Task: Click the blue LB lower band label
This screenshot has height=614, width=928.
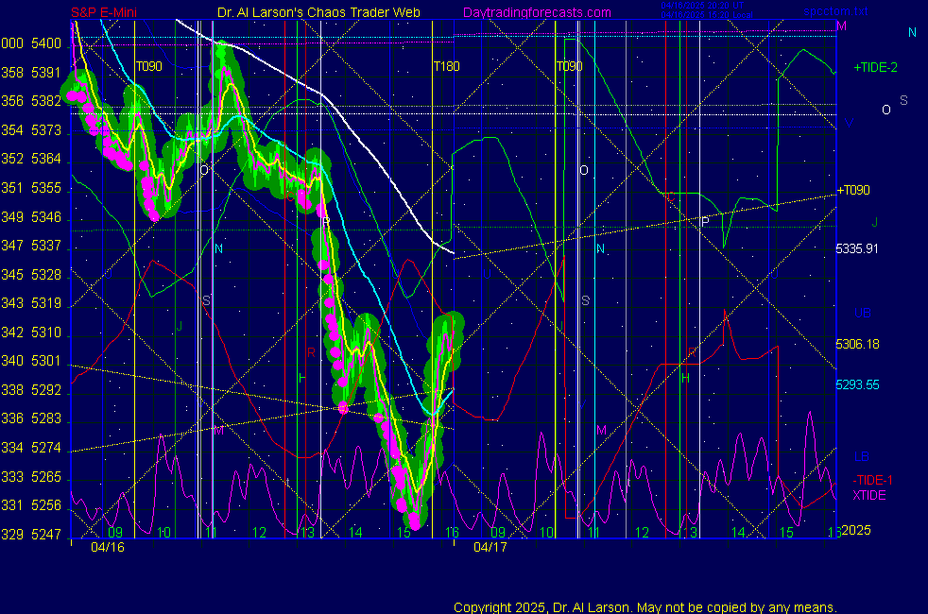Action: click(x=861, y=456)
